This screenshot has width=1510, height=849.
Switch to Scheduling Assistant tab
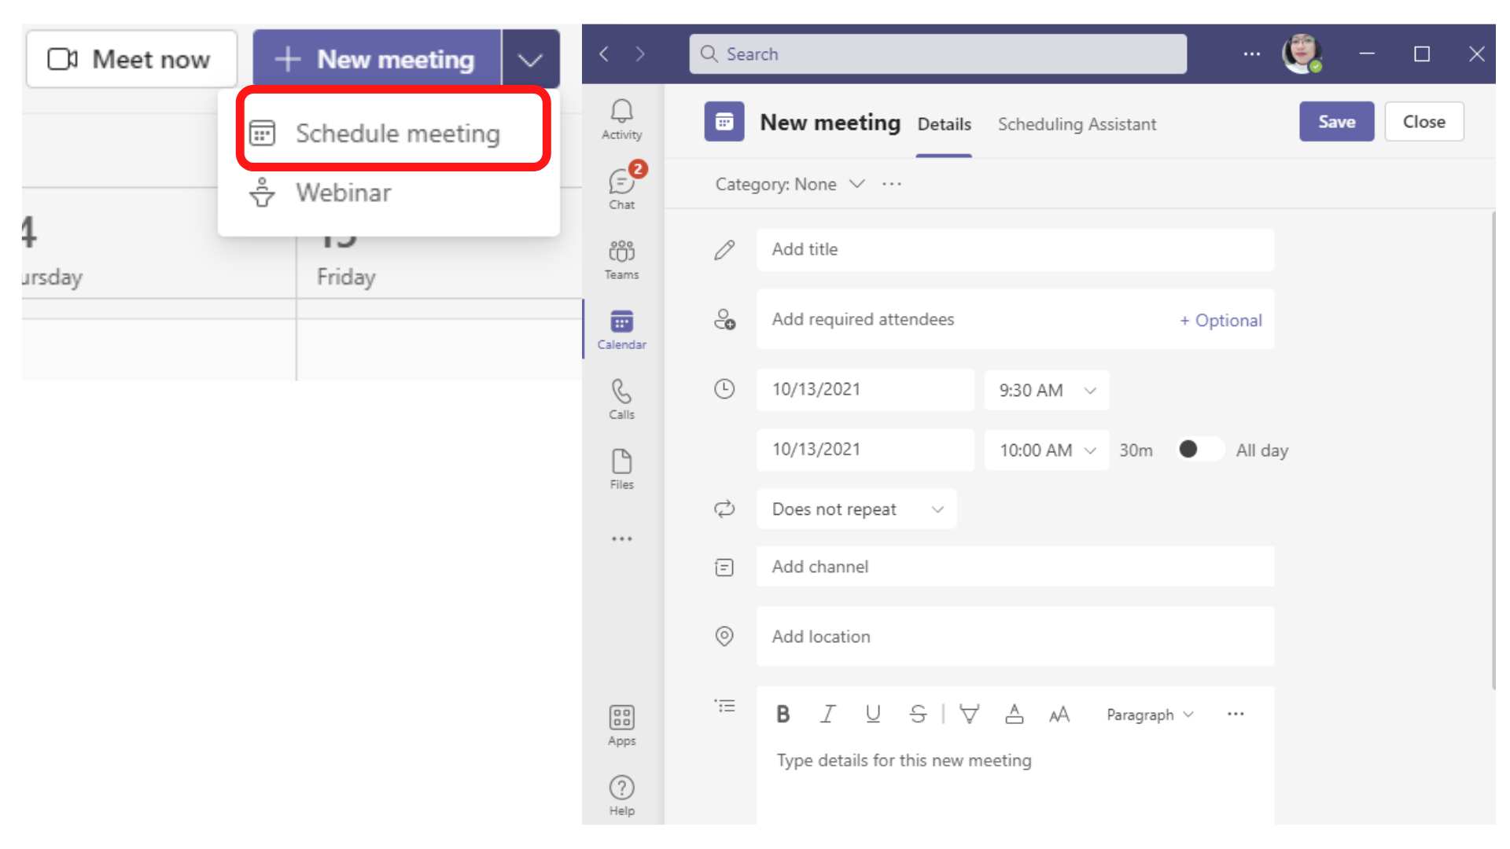[1076, 124]
